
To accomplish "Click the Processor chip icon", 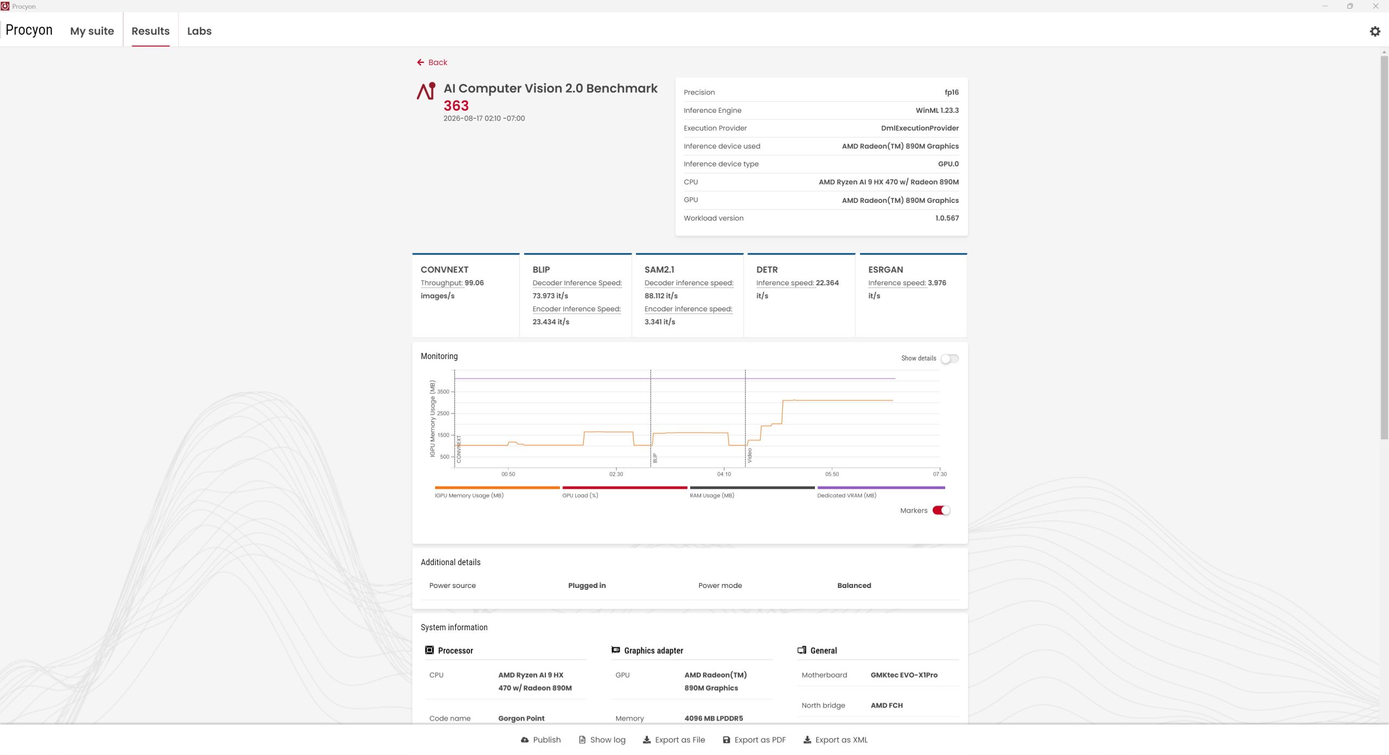I will click(x=429, y=650).
